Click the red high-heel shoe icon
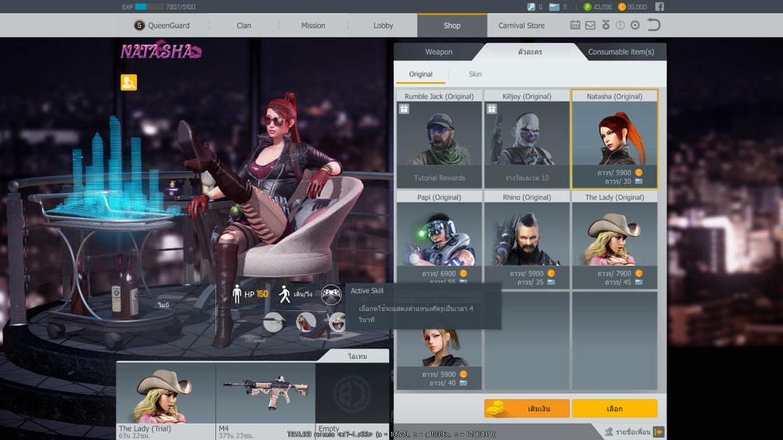Viewport: 783px width, 440px height. (x=307, y=321)
